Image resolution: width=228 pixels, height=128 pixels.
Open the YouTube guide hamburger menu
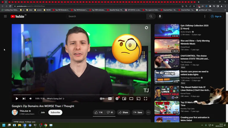tap(5, 17)
